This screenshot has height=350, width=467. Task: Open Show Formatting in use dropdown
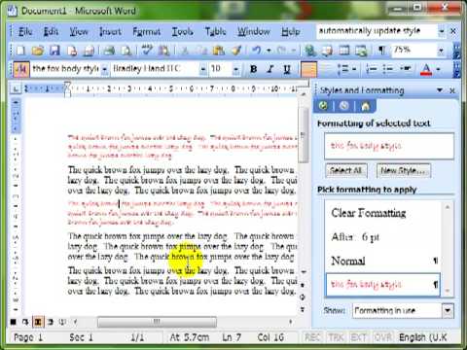coord(448,311)
